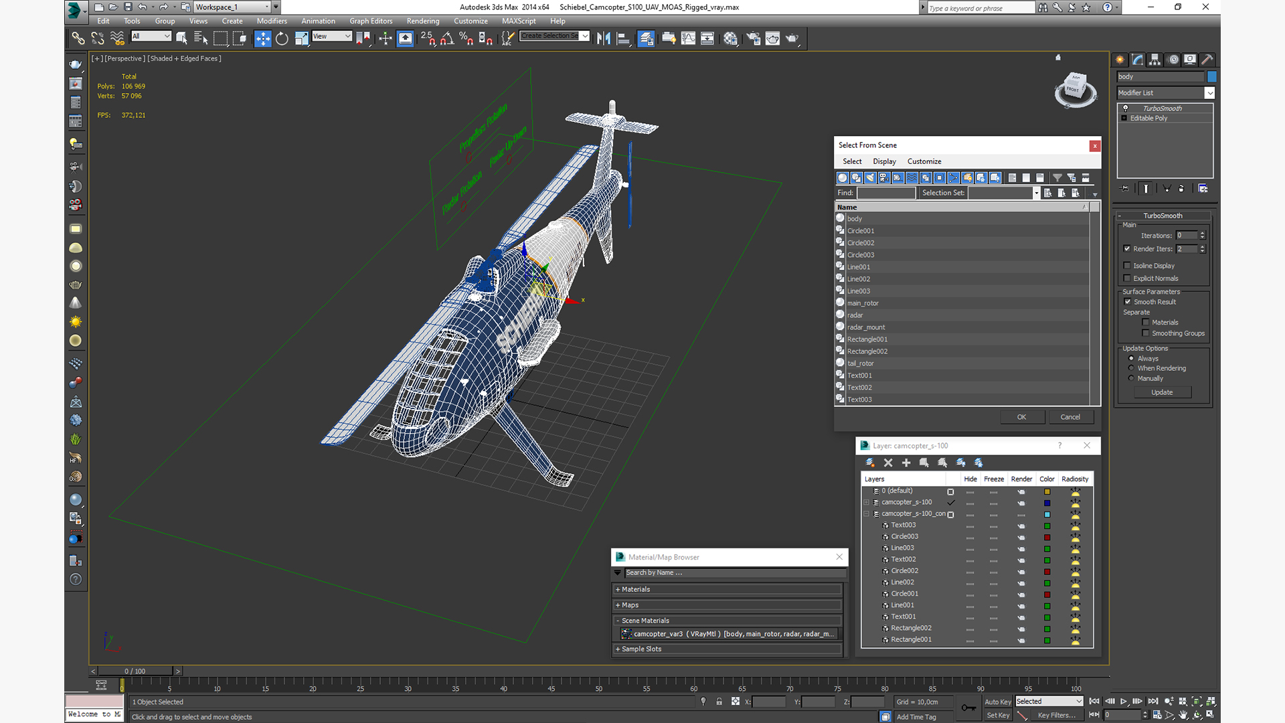Open the Create command panel tab

[x=1120, y=60]
